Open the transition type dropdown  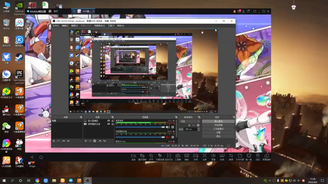coord(190,121)
